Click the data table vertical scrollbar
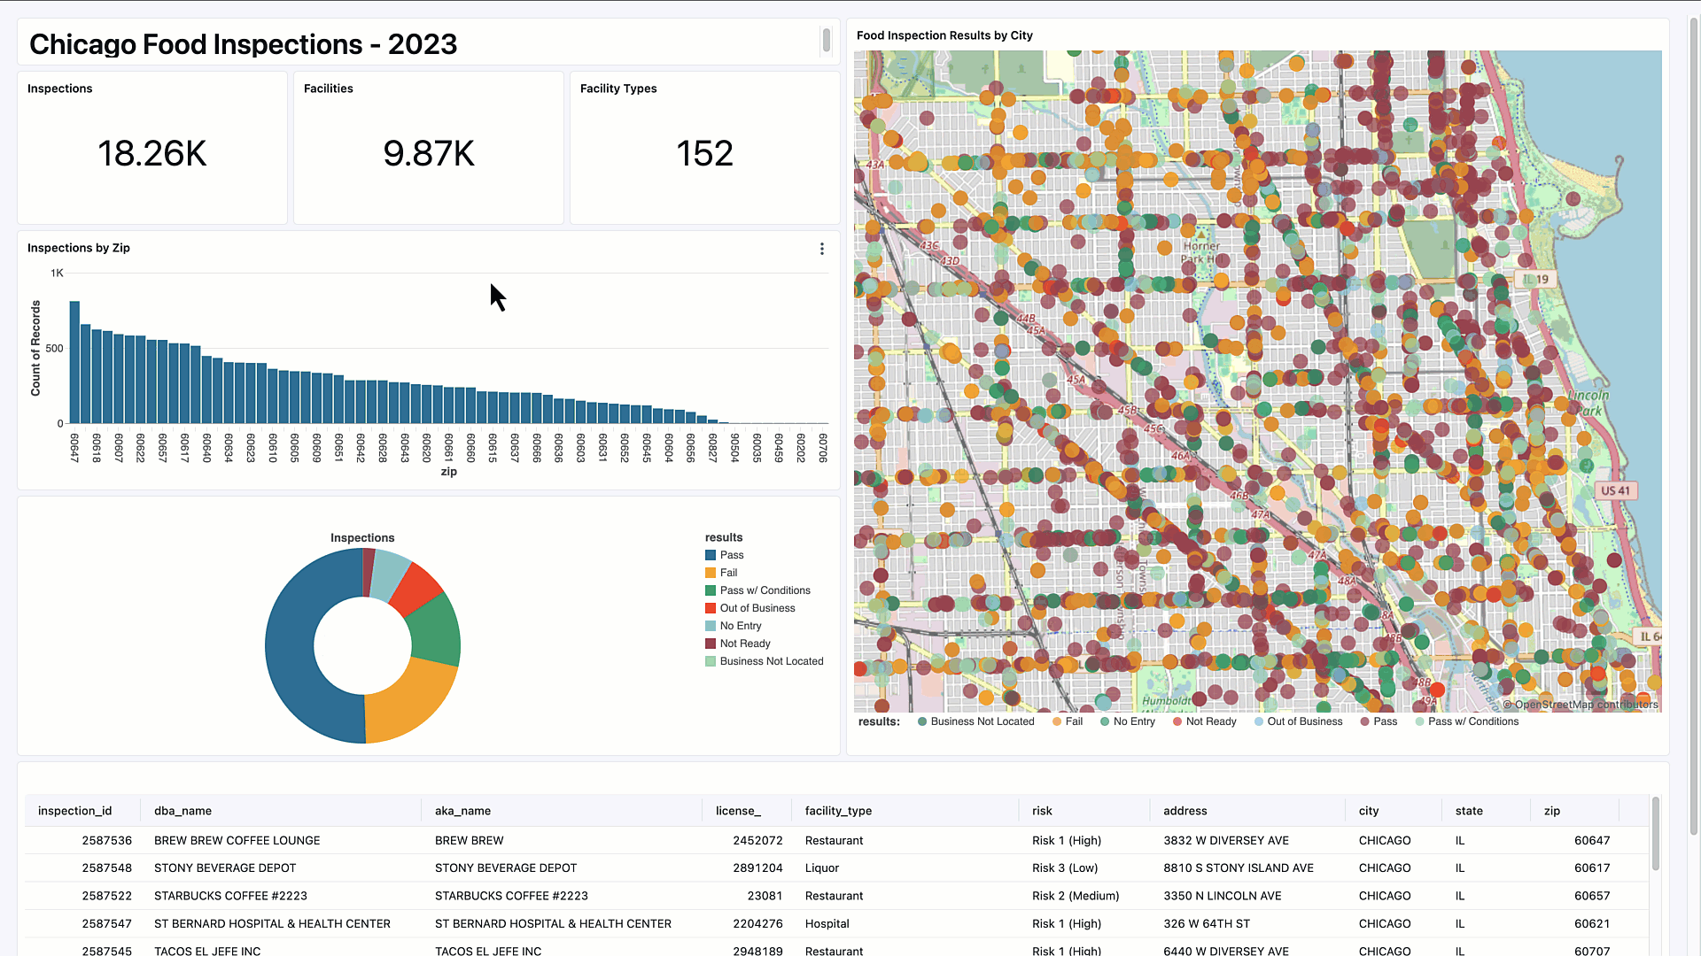The image size is (1701, 956). pos(1655,832)
